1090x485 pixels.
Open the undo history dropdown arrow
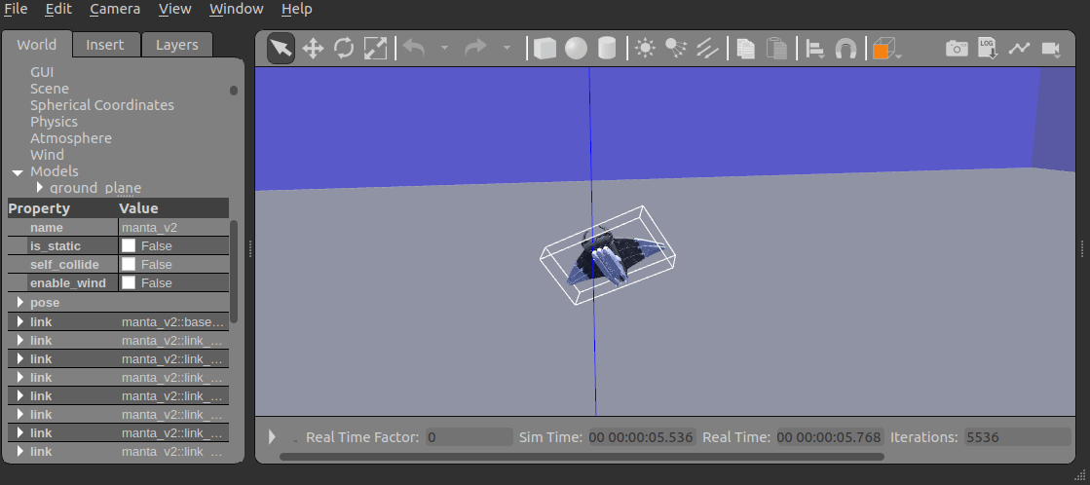click(x=444, y=49)
